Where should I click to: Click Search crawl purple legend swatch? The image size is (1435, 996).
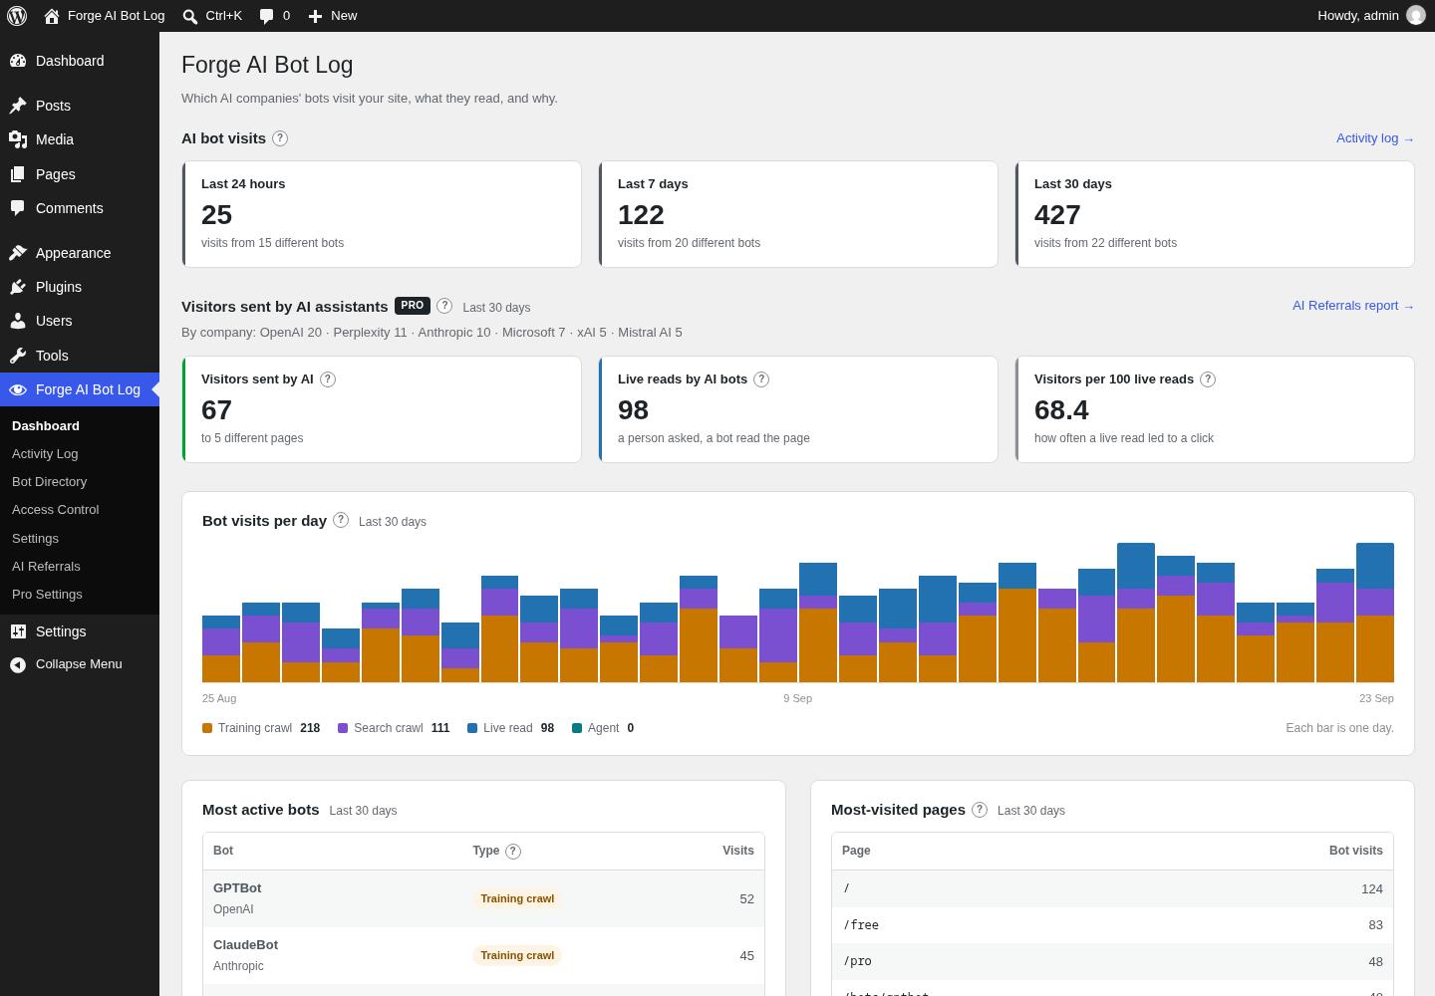[x=343, y=728]
